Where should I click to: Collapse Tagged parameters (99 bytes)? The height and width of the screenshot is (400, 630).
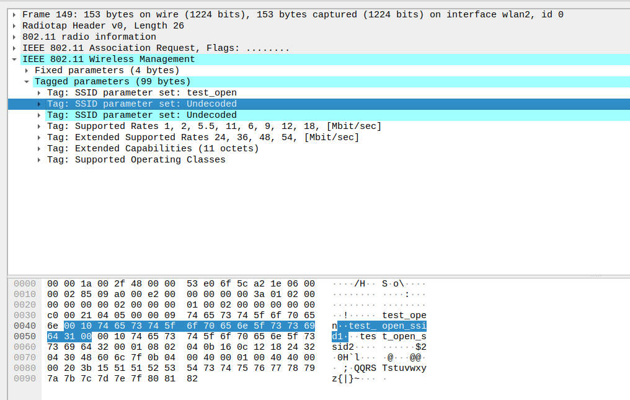pyautogui.click(x=27, y=82)
